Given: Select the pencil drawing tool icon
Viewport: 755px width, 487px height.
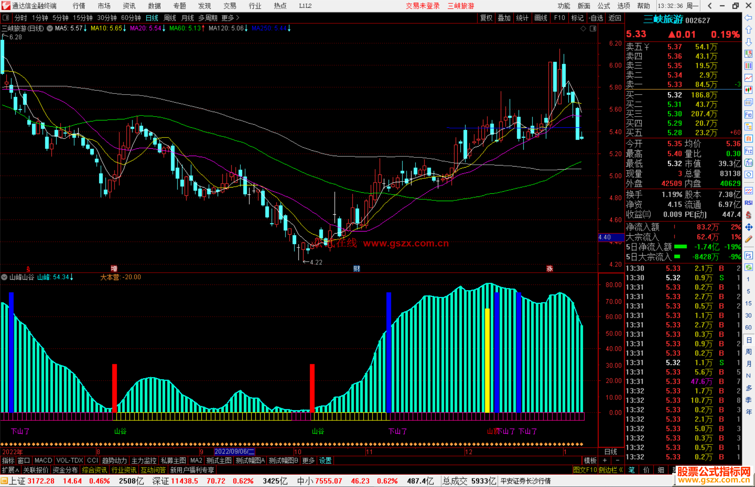Looking at the screenshot, I should point(748,239).
